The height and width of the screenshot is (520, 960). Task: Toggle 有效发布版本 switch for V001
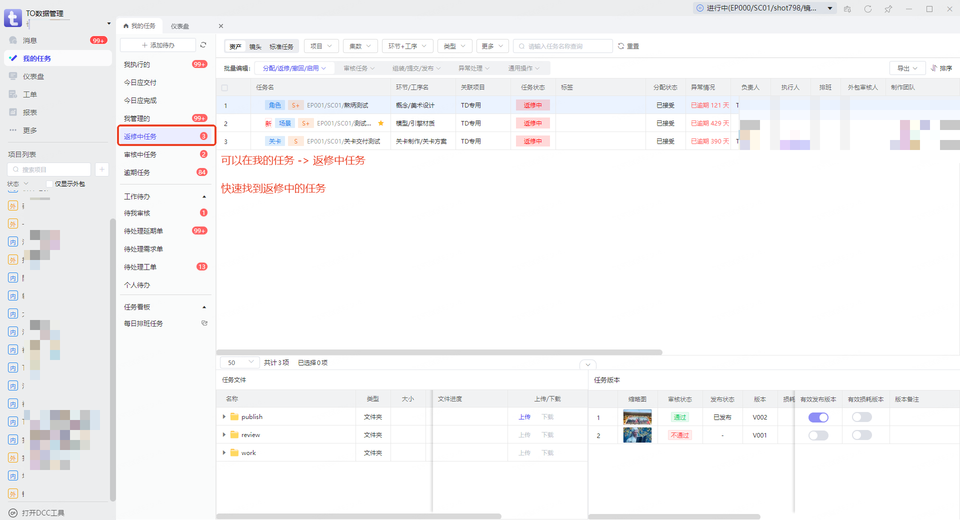click(818, 435)
